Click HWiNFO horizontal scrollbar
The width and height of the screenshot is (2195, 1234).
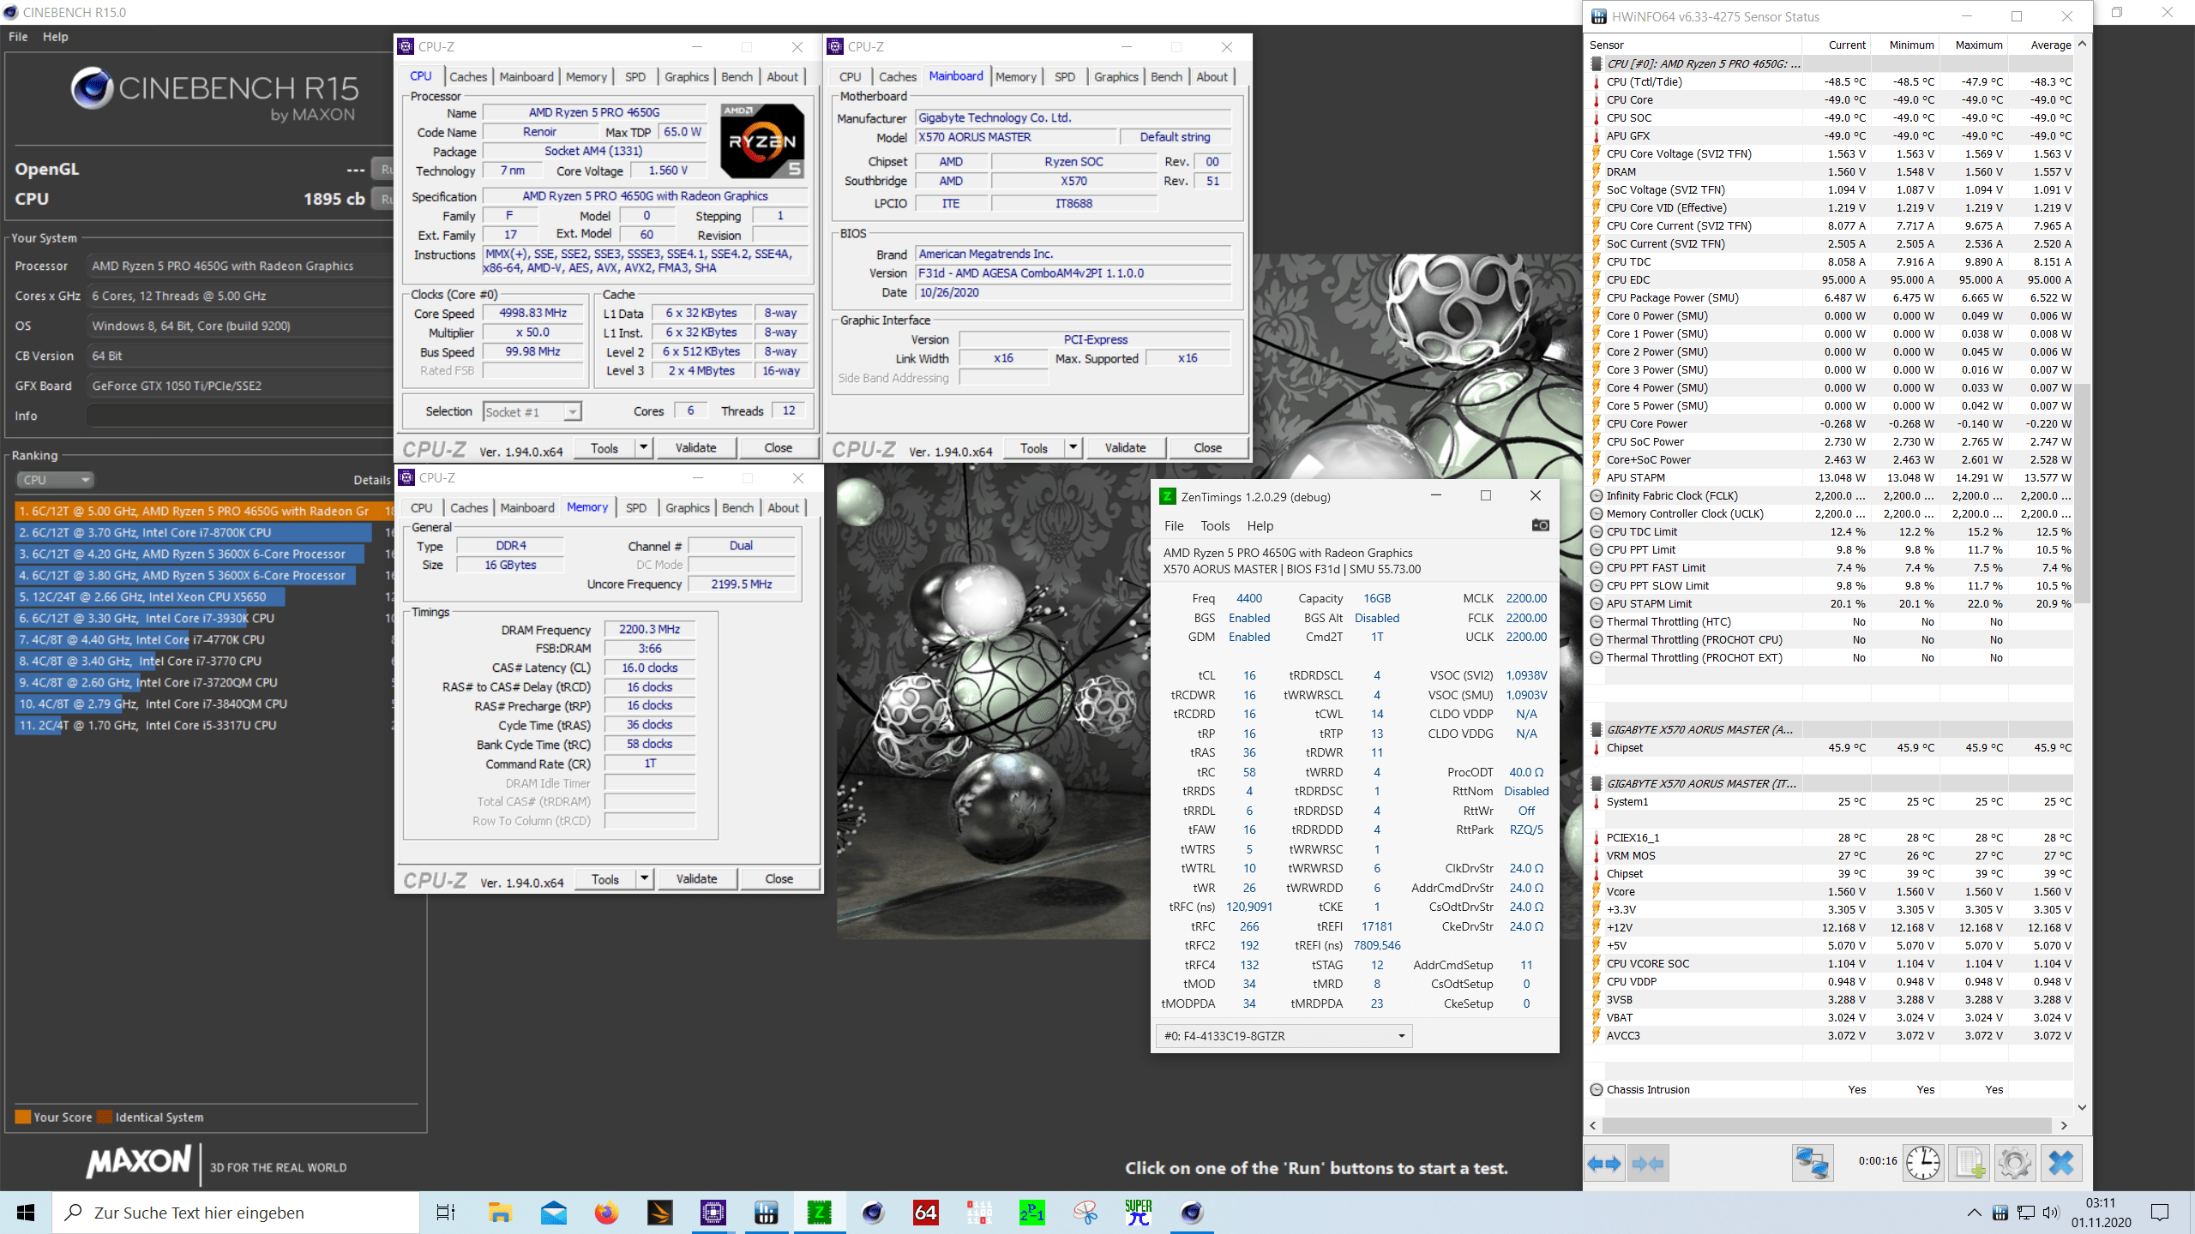click(x=1829, y=1124)
